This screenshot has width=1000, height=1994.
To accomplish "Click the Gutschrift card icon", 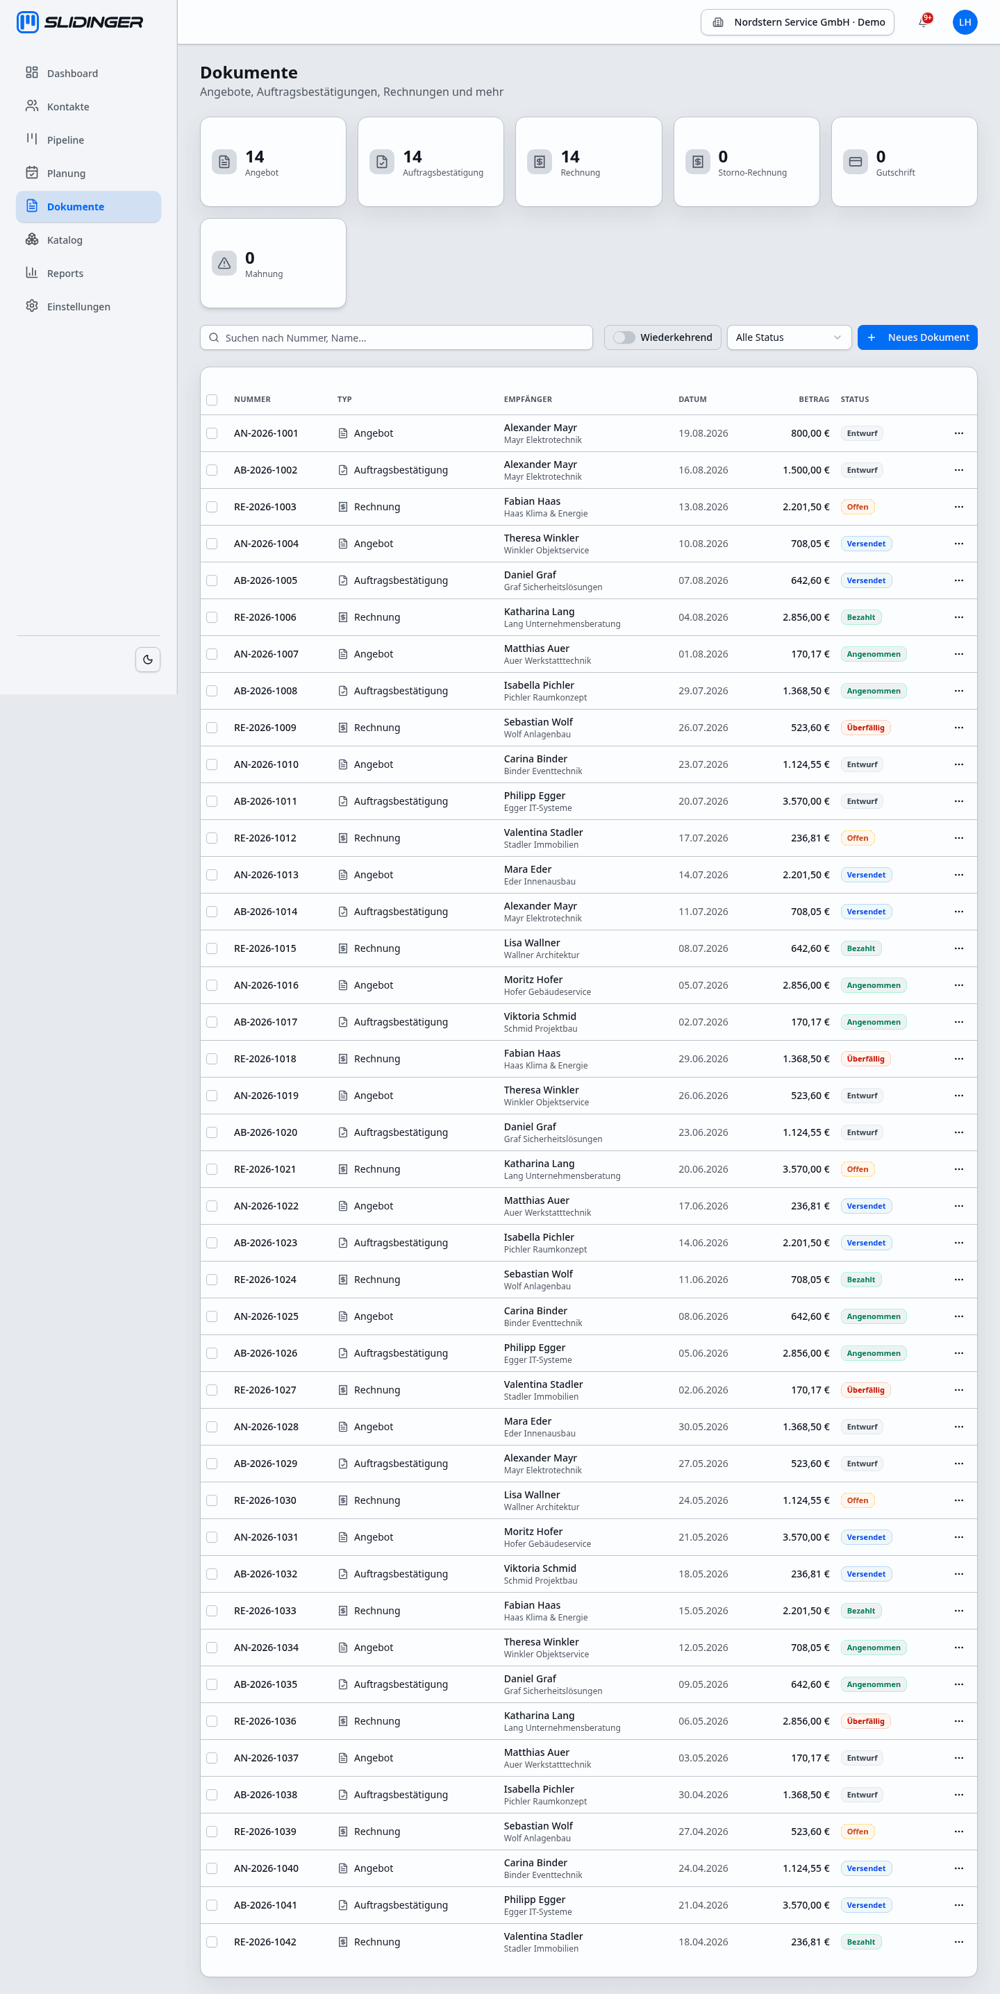I will (856, 162).
